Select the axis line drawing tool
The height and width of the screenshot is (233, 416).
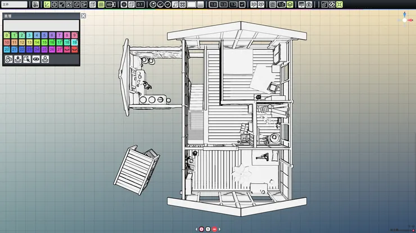point(47,4)
